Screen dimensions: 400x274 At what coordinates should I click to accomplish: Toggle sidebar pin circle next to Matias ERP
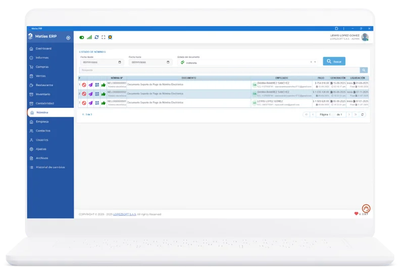tap(68, 38)
